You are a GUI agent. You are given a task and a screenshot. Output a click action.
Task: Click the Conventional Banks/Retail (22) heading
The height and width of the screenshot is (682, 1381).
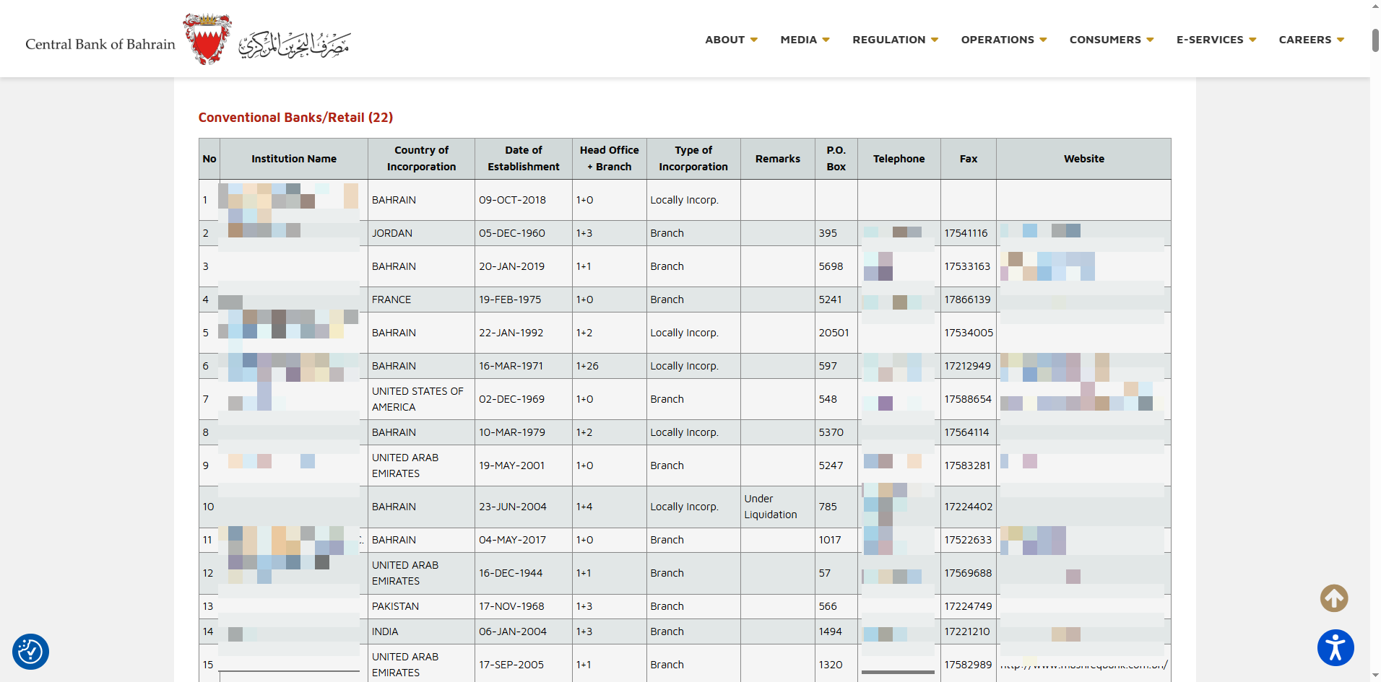(x=295, y=118)
